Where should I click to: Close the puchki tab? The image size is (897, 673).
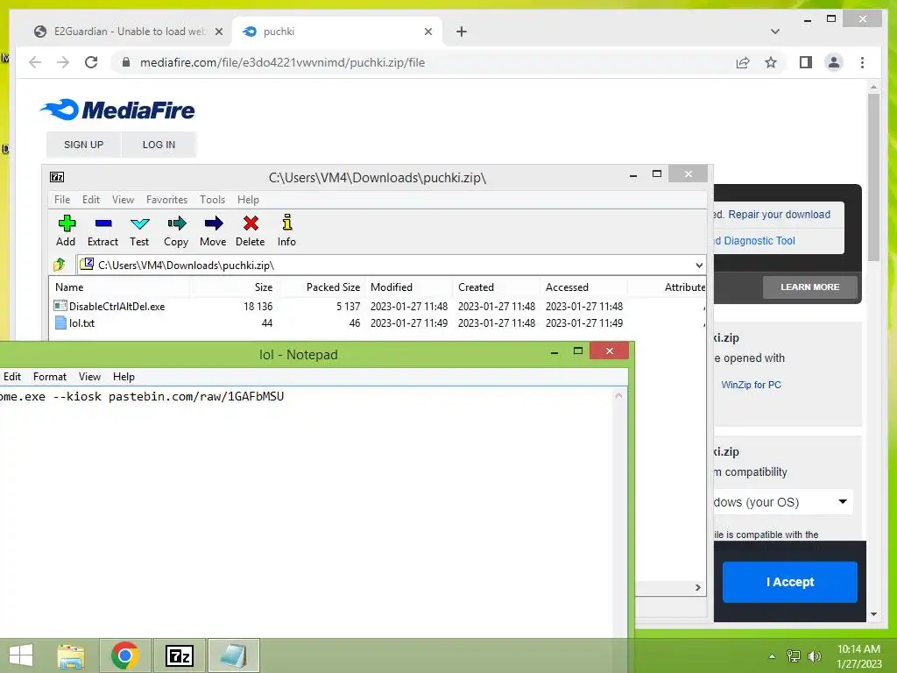427,32
